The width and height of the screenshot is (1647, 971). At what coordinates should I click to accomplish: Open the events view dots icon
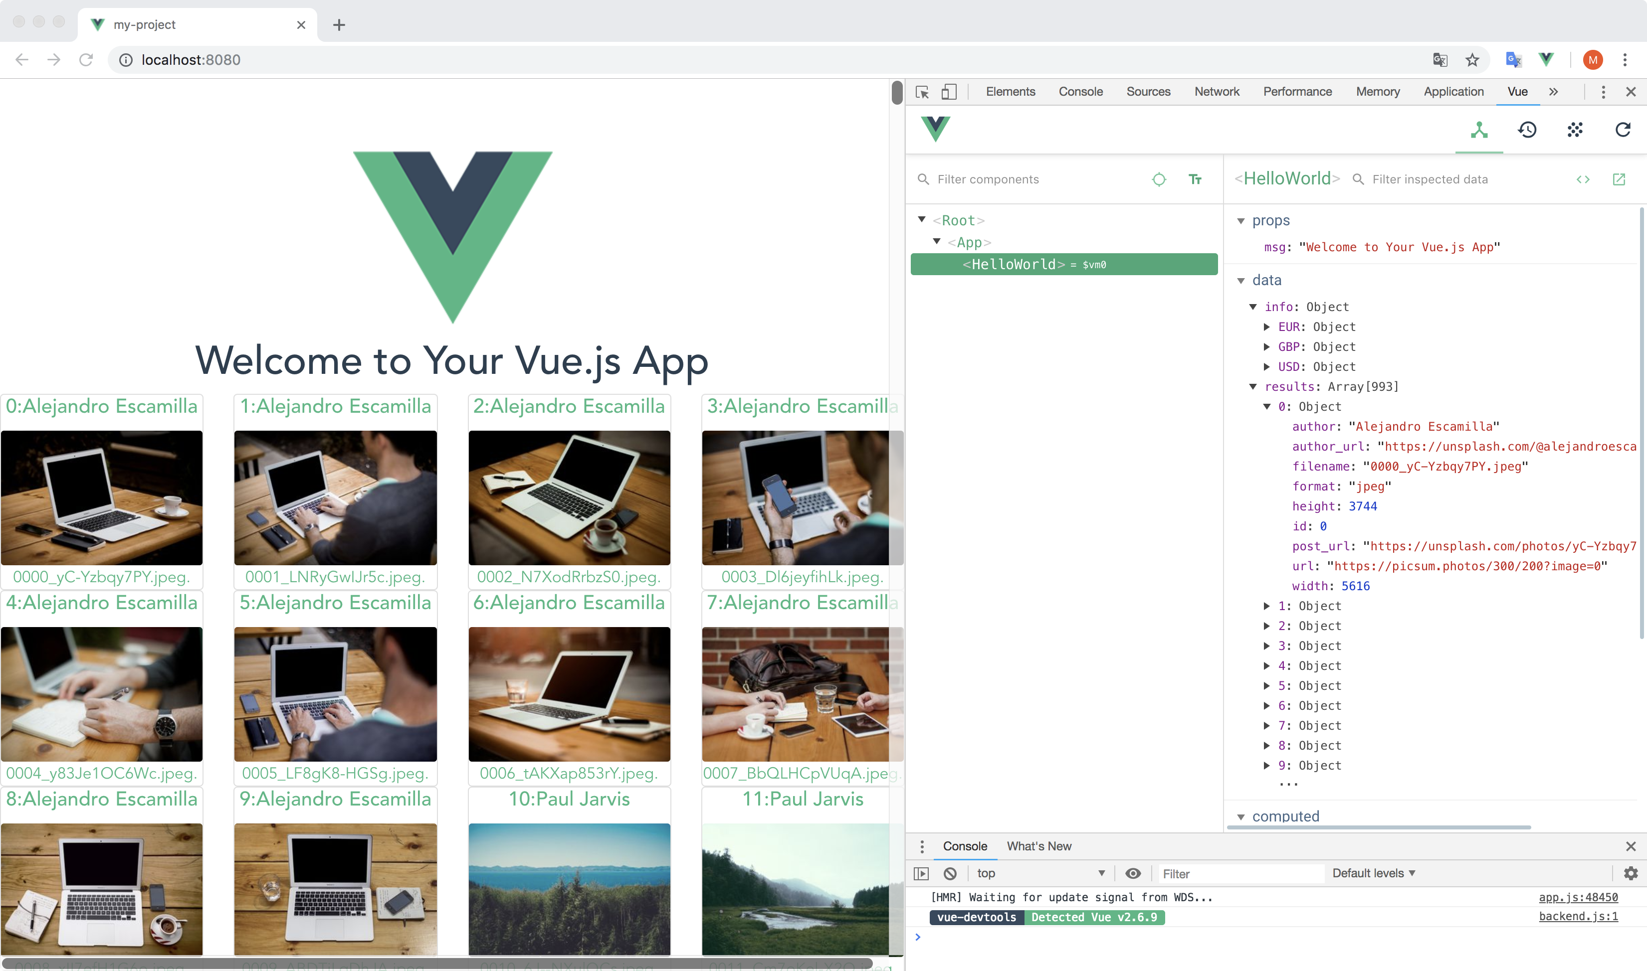[1575, 130]
